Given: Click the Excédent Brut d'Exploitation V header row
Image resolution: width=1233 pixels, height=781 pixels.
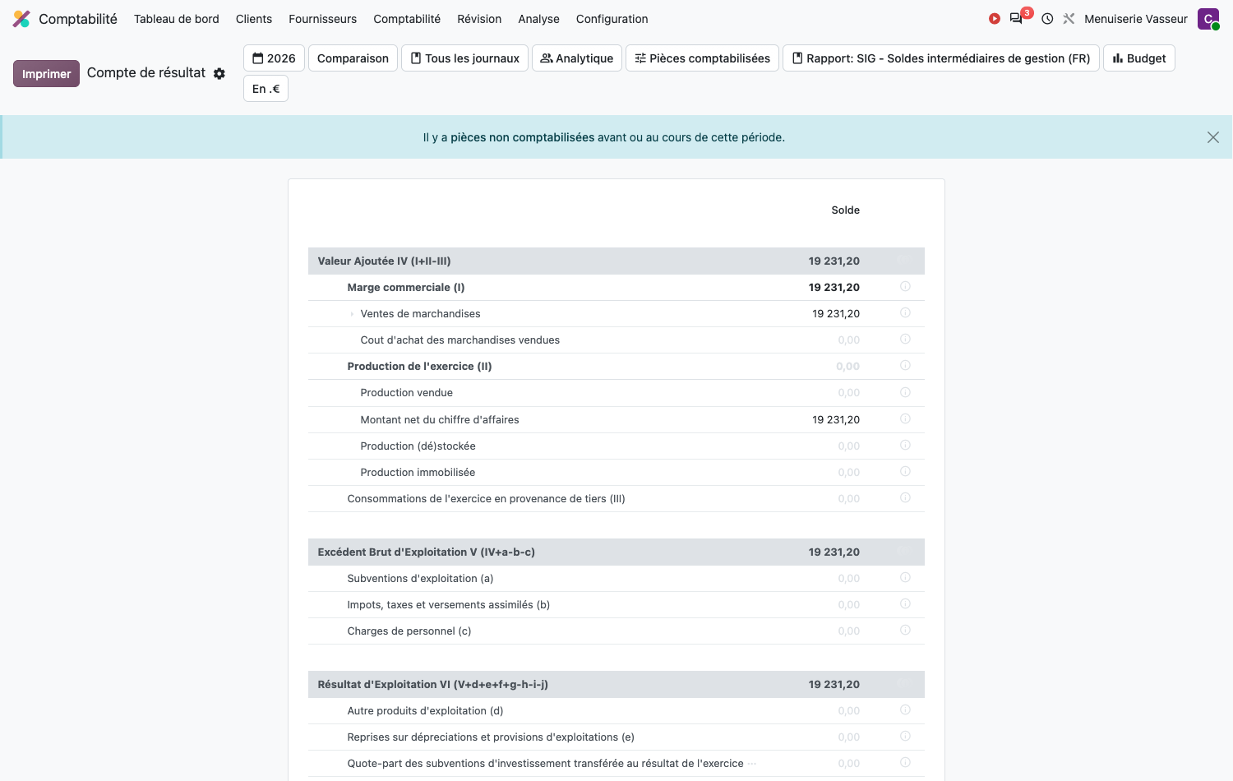Looking at the screenshot, I should [616, 552].
